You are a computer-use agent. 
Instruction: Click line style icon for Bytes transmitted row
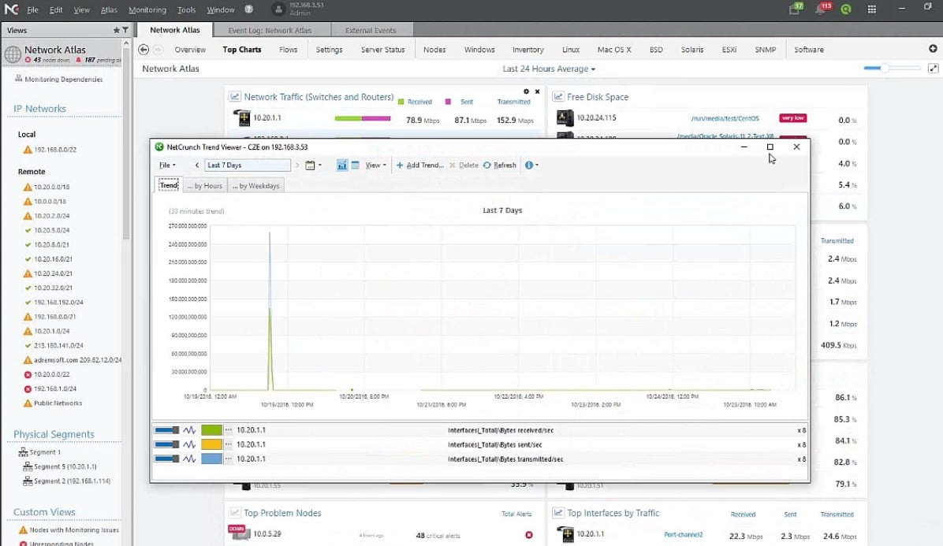pos(189,459)
